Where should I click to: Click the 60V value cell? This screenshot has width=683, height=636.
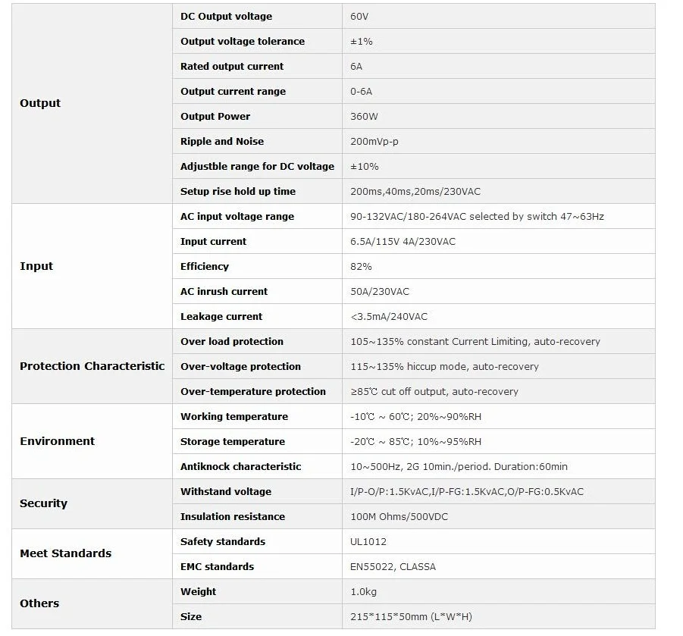point(498,17)
